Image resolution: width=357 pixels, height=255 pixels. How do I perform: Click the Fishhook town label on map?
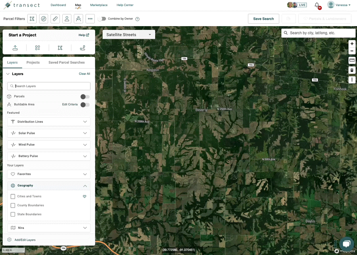pos(340,89)
